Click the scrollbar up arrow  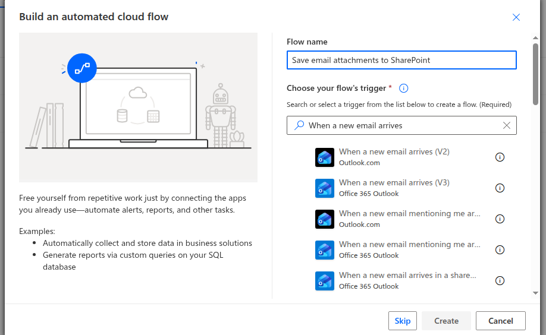click(x=535, y=37)
